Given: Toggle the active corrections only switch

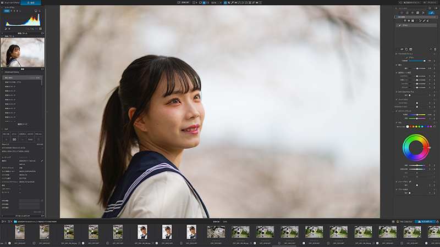Looking at the screenshot, I should pyautogui.click(x=436, y=8).
